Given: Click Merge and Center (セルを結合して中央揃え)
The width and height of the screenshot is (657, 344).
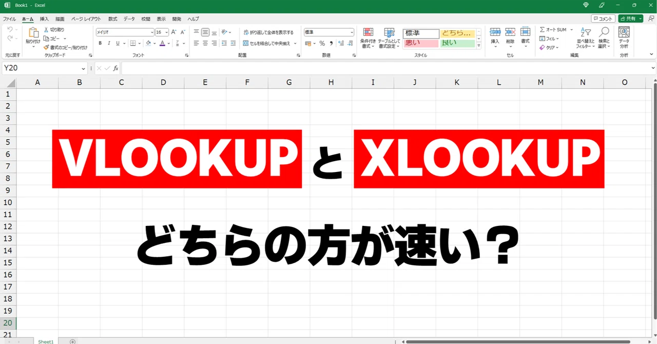Looking at the screenshot, I should (266, 44).
